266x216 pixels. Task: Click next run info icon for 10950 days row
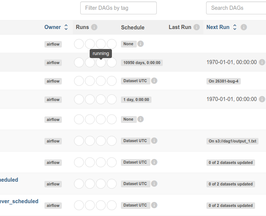pos(262,62)
